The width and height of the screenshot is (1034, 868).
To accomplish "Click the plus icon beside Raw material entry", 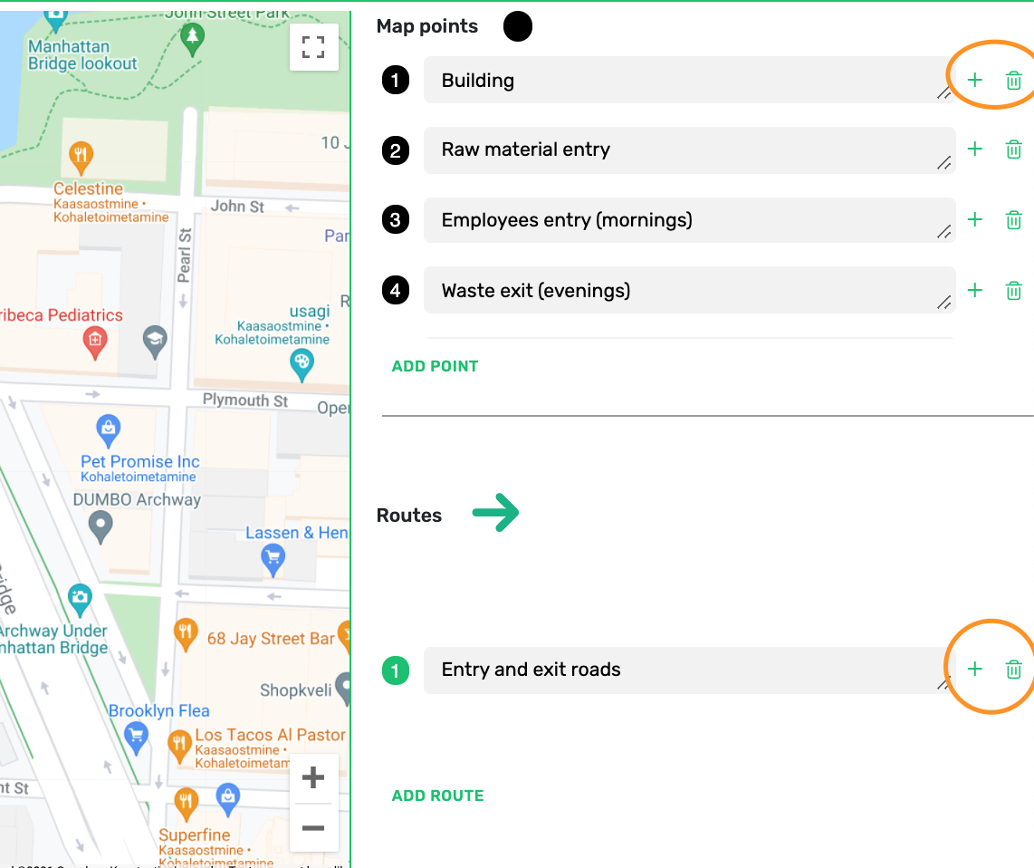I will click(x=974, y=149).
